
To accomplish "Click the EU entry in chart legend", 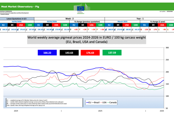I will [89, 102].
